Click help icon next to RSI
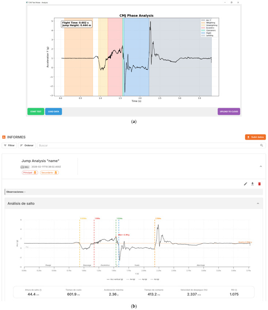This screenshot has height=310, width=268. pos(236,290)
